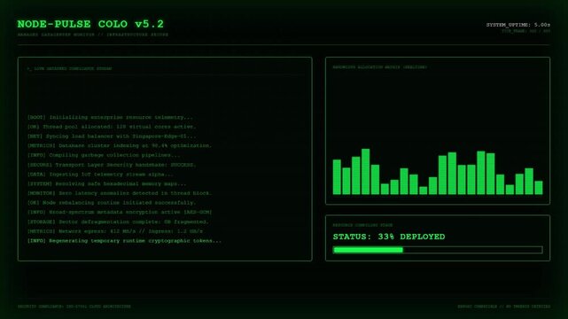
Task: Select the [BOOT] Initializing enterprise resource telemetry line
Action: click(110, 117)
